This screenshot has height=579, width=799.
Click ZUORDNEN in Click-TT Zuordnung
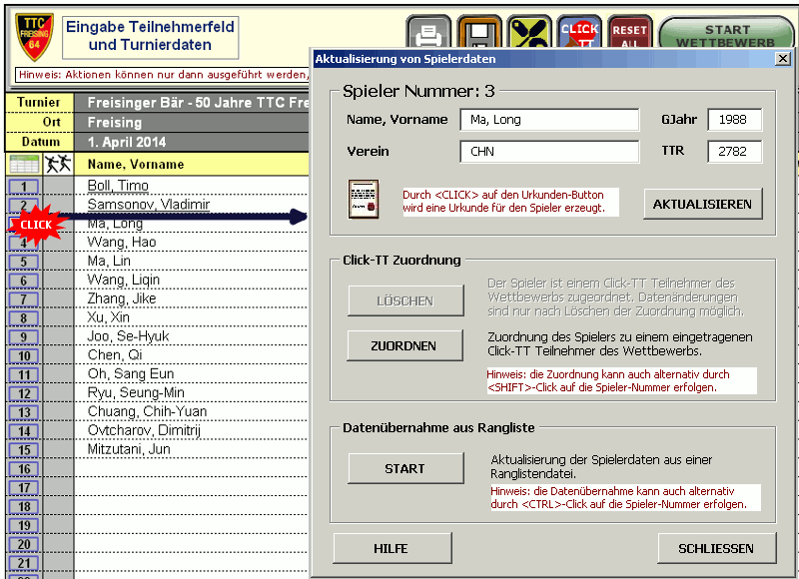405,345
